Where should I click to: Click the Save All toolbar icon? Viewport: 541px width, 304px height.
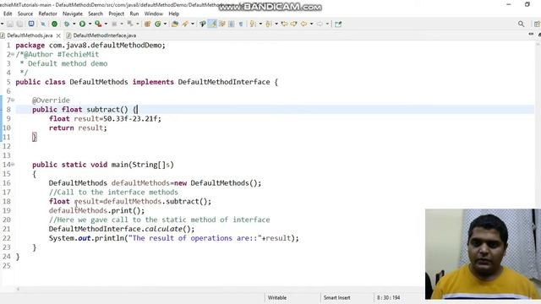click(20, 24)
